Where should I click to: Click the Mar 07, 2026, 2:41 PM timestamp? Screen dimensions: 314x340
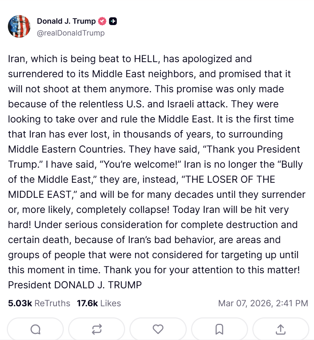pyautogui.click(x=263, y=303)
